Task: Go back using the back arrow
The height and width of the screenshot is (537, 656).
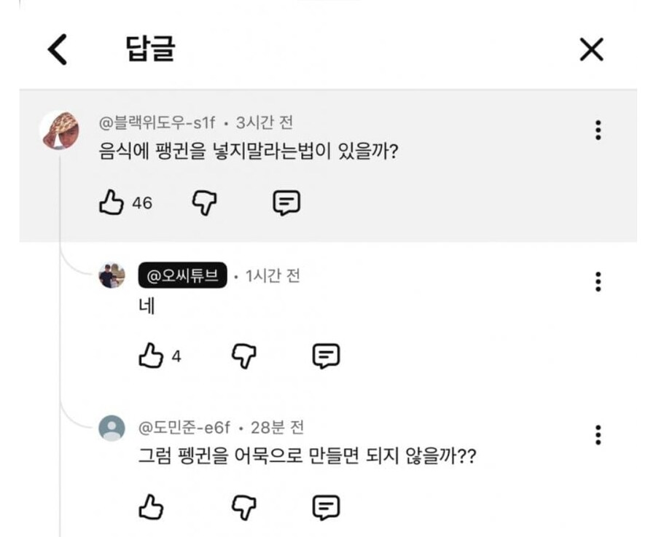Action: pyautogui.click(x=58, y=50)
